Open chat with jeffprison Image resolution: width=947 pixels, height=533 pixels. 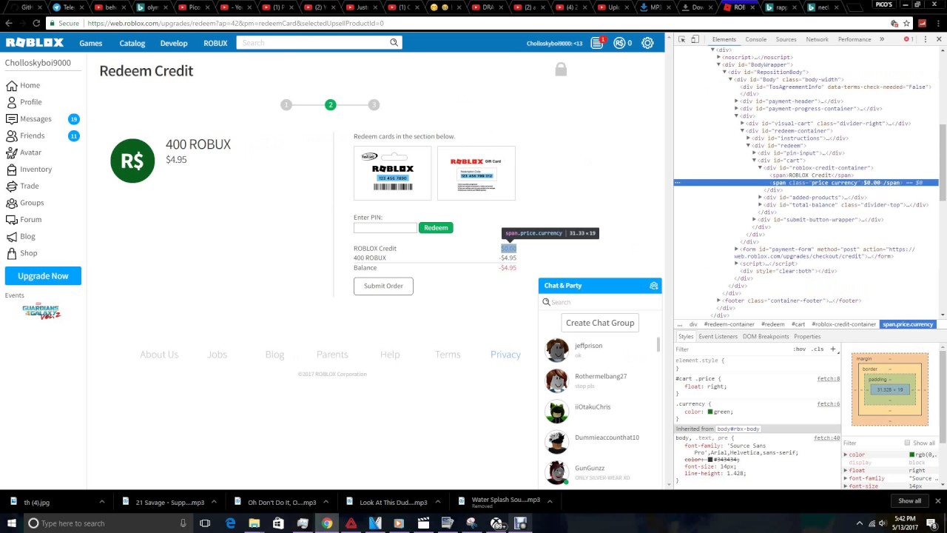[x=599, y=349]
